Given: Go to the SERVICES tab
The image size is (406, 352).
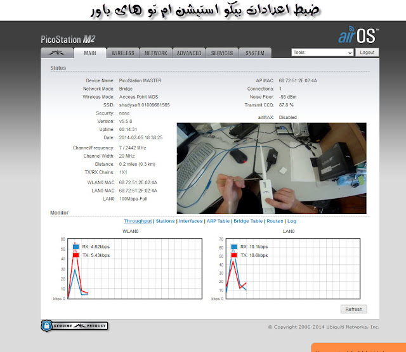Looking at the screenshot, I should click(222, 53).
